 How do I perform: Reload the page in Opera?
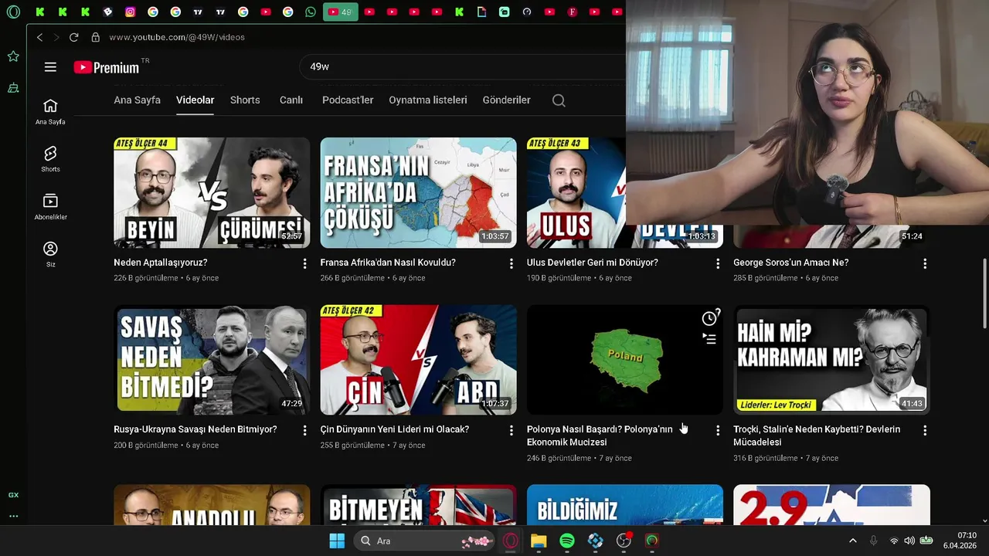point(73,37)
